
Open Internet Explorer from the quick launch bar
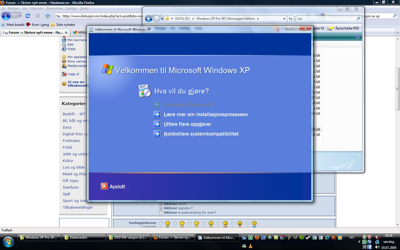[x=327, y=237]
